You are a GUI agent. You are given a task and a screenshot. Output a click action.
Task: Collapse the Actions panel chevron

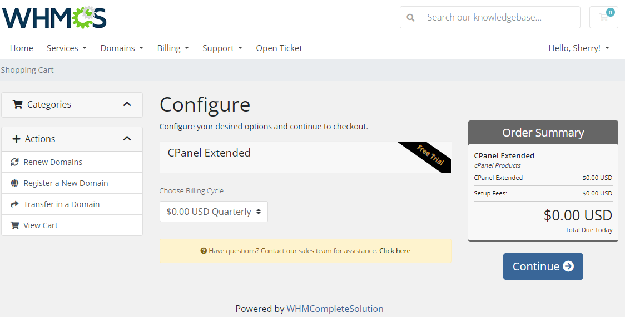click(127, 139)
